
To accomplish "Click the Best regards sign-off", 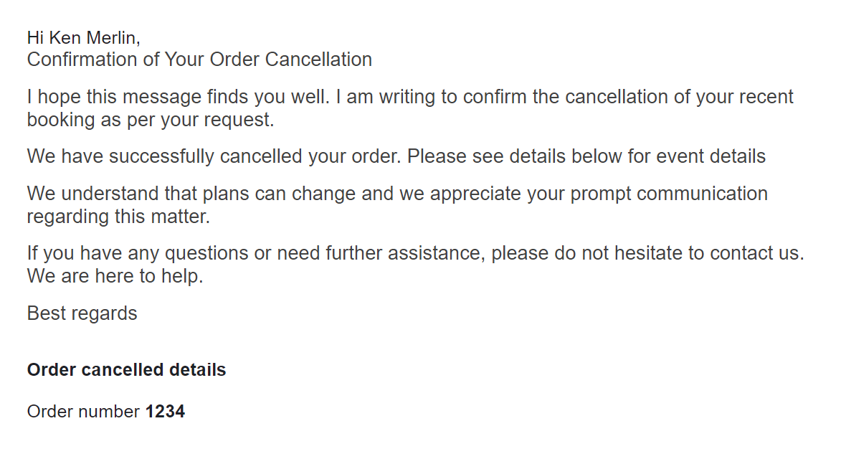I will tap(82, 313).
